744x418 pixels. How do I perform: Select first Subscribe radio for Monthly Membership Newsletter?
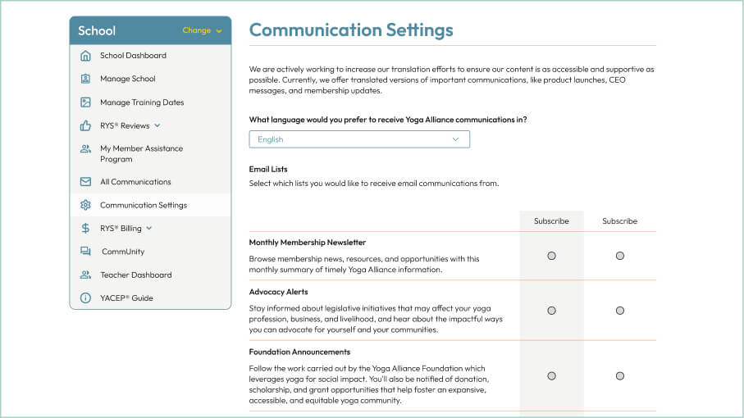pos(551,256)
